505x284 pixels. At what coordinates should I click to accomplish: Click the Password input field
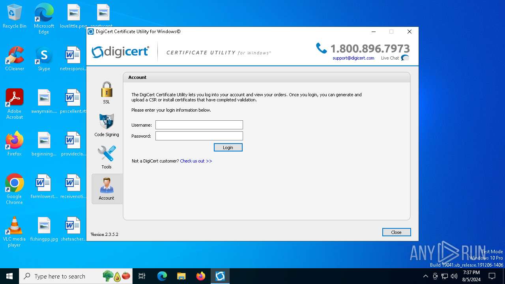click(199, 136)
